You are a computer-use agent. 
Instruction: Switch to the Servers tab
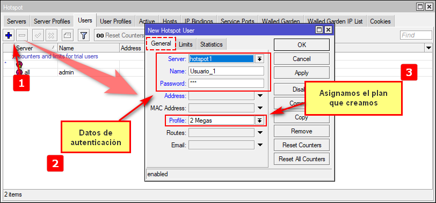[x=17, y=21]
